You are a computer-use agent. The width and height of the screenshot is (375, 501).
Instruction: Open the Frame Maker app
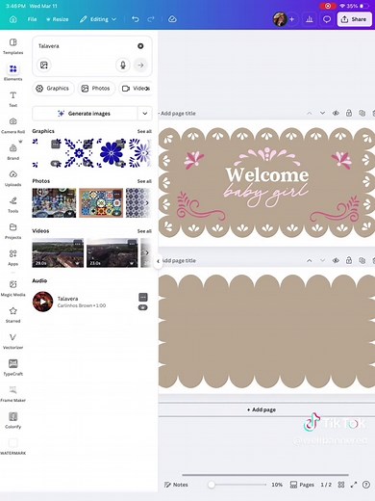(13, 394)
